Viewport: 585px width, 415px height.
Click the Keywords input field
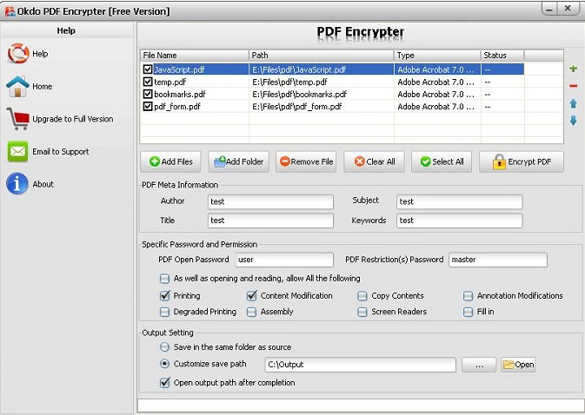(x=460, y=221)
